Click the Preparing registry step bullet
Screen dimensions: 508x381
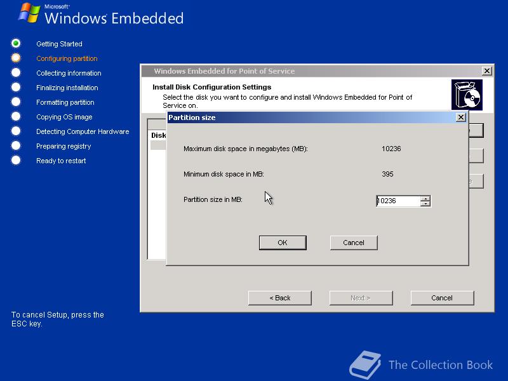click(16, 145)
